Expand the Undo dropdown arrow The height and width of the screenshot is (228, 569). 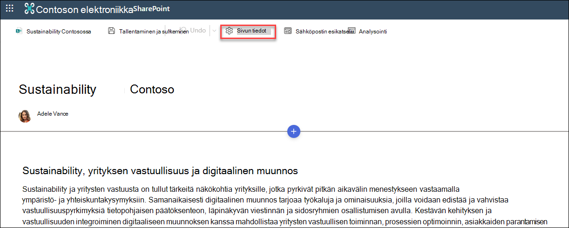(214, 31)
